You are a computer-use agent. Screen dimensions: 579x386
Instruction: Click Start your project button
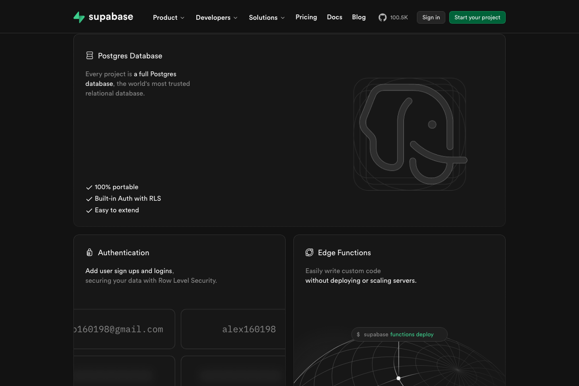[x=477, y=17]
